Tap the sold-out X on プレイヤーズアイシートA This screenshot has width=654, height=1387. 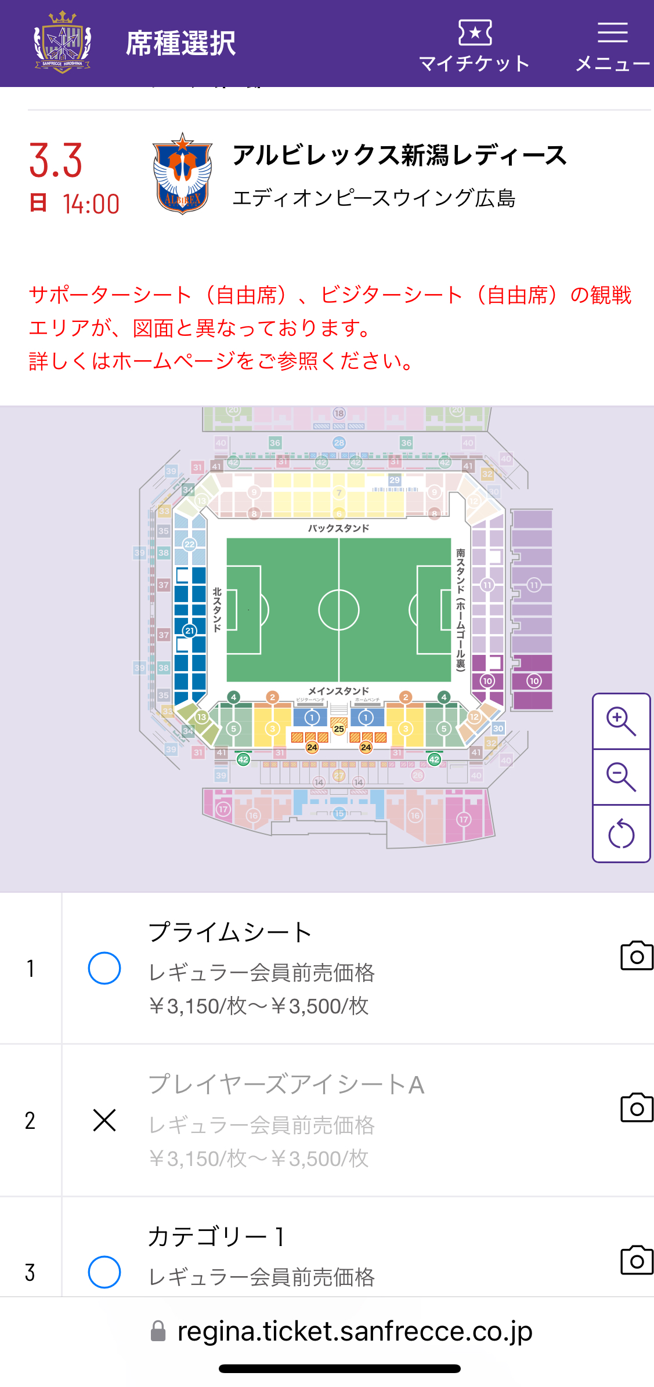pos(104,1120)
